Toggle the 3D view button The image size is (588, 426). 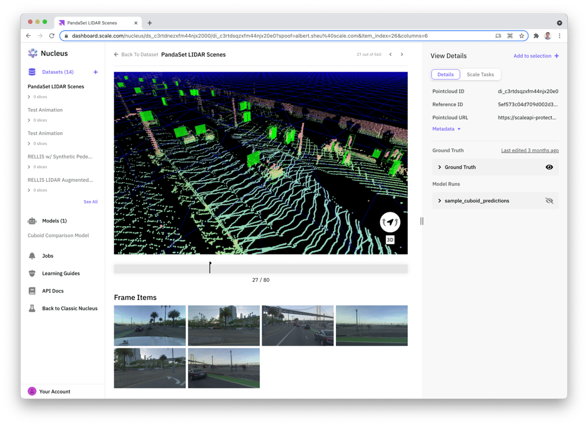pos(390,240)
